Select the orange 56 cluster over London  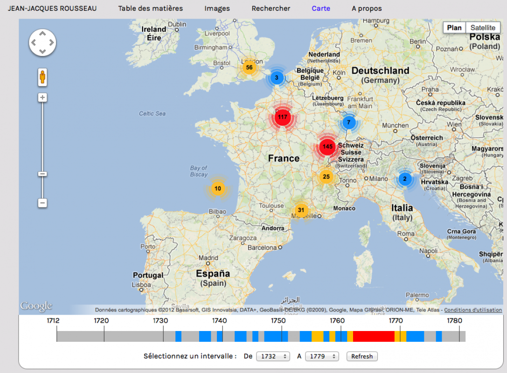(249, 68)
